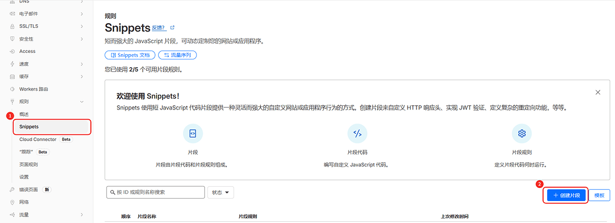Click the external link icon beside 反馈
The image size is (615, 223).
coord(172,27)
